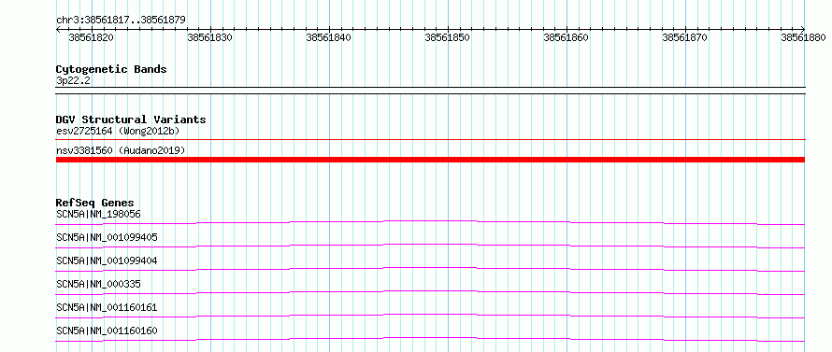The height and width of the screenshot is (352, 832).
Task: Click the left arrow of the ruler
Action: pos(58,29)
